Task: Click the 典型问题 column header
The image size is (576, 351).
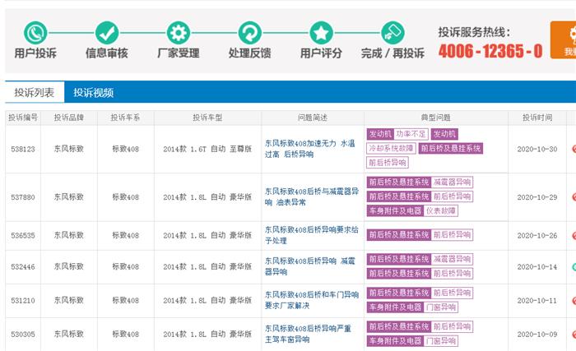Action: click(x=435, y=118)
